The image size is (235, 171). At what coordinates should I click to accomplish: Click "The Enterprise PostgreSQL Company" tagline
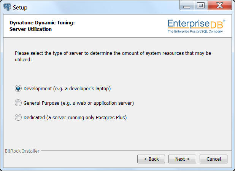(195, 31)
